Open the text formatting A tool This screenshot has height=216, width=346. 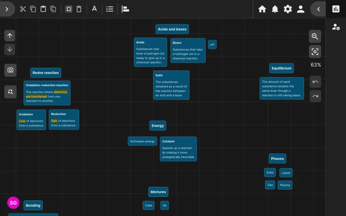point(94,9)
